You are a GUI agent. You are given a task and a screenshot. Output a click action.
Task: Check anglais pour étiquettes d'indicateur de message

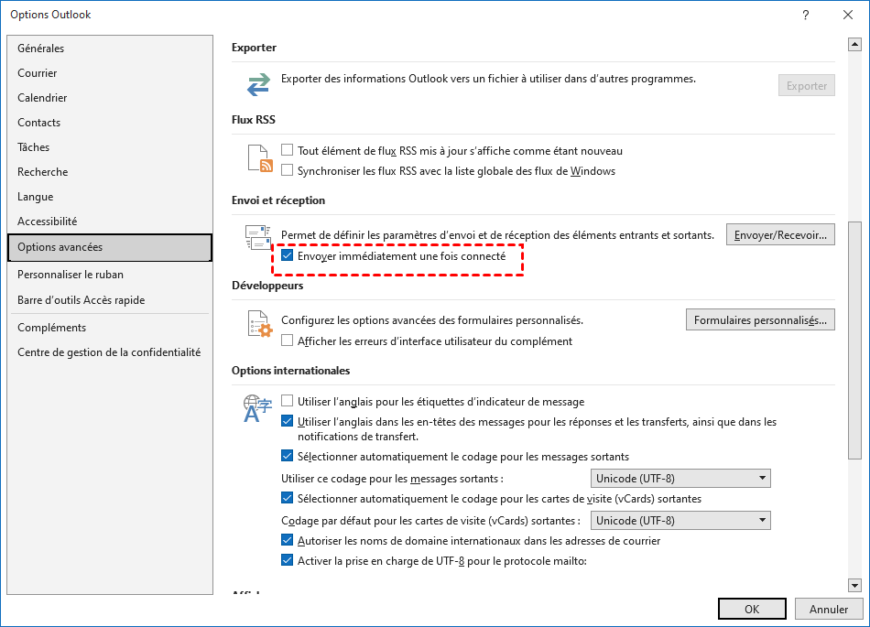click(287, 400)
